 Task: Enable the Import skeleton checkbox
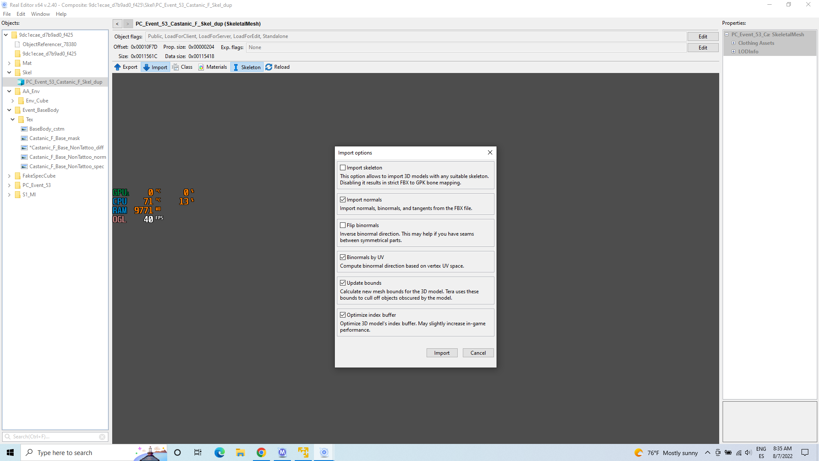pyautogui.click(x=343, y=168)
